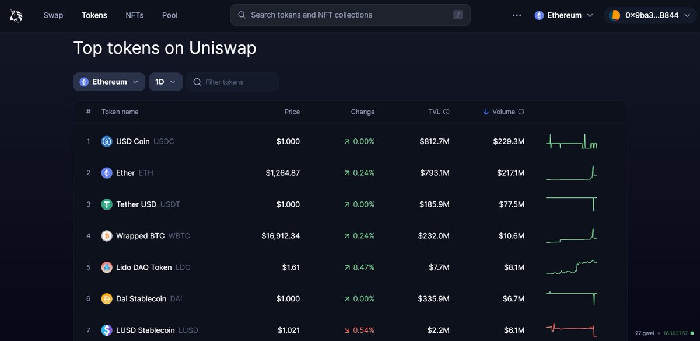700x341 pixels.
Task: Open the Dai Stablecoin token page
Action: click(350, 299)
